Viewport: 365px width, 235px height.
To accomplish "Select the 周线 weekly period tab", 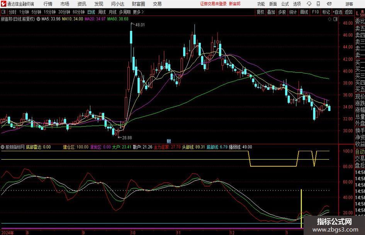I will pos(102,12).
